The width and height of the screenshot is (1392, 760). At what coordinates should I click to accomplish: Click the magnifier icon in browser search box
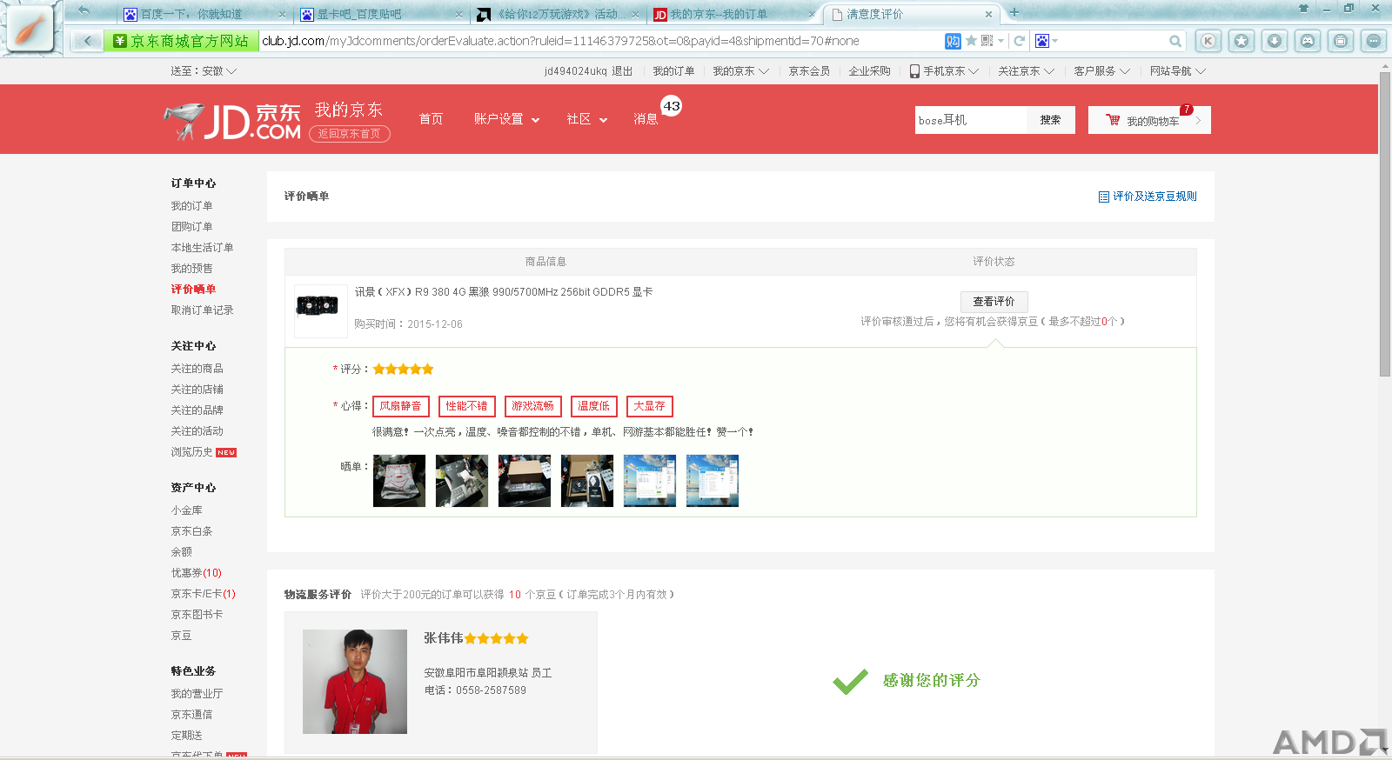click(1175, 41)
